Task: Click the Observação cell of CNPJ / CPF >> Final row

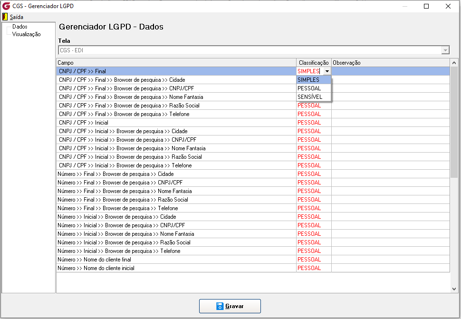Action: coord(391,71)
